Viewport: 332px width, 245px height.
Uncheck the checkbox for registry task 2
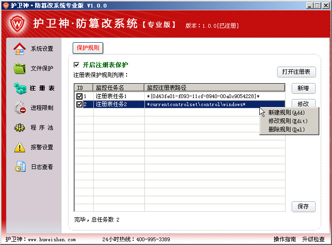pos(79,104)
